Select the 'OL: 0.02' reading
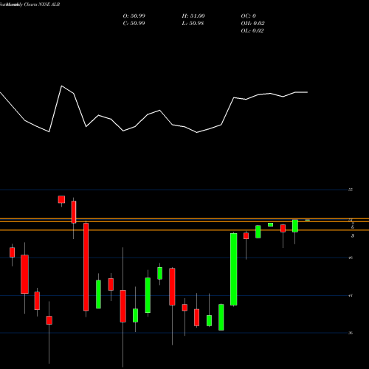The width and height of the screenshot is (369, 369). pyautogui.click(x=252, y=31)
